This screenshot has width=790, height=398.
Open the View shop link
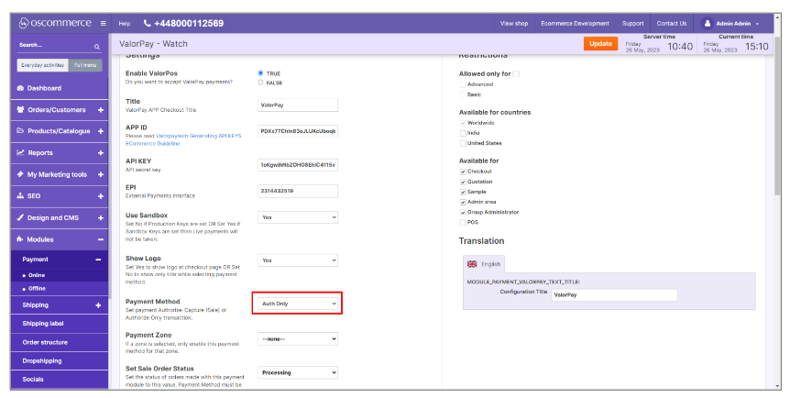click(514, 23)
